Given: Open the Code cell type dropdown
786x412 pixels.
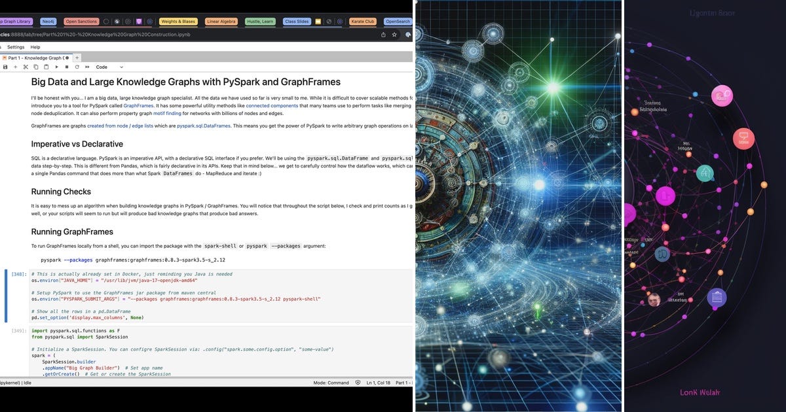Looking at the screenshot, I should tap(110, 67).
